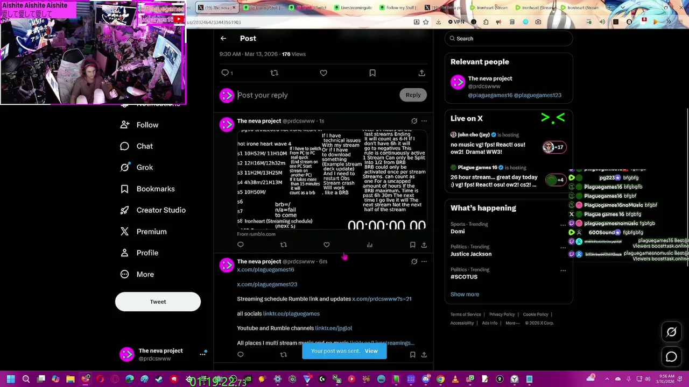Click the Grok icon on the 1s reply

click(414, 121)
